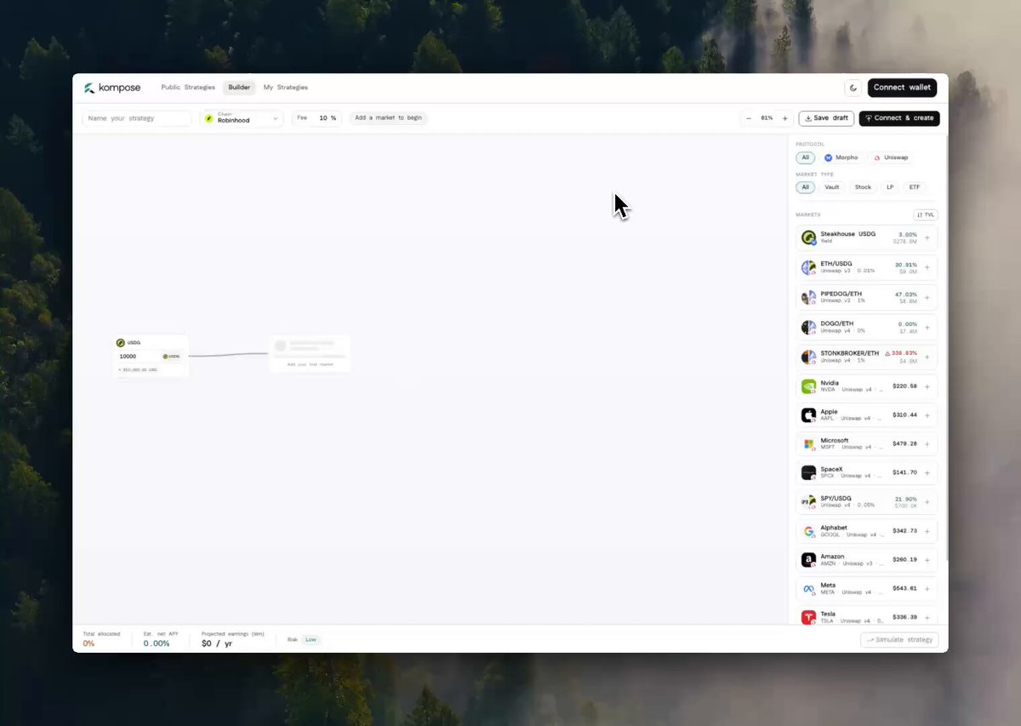
Task: Open the Chain Robinhood dropdown
Action: (x=242, y=118)
